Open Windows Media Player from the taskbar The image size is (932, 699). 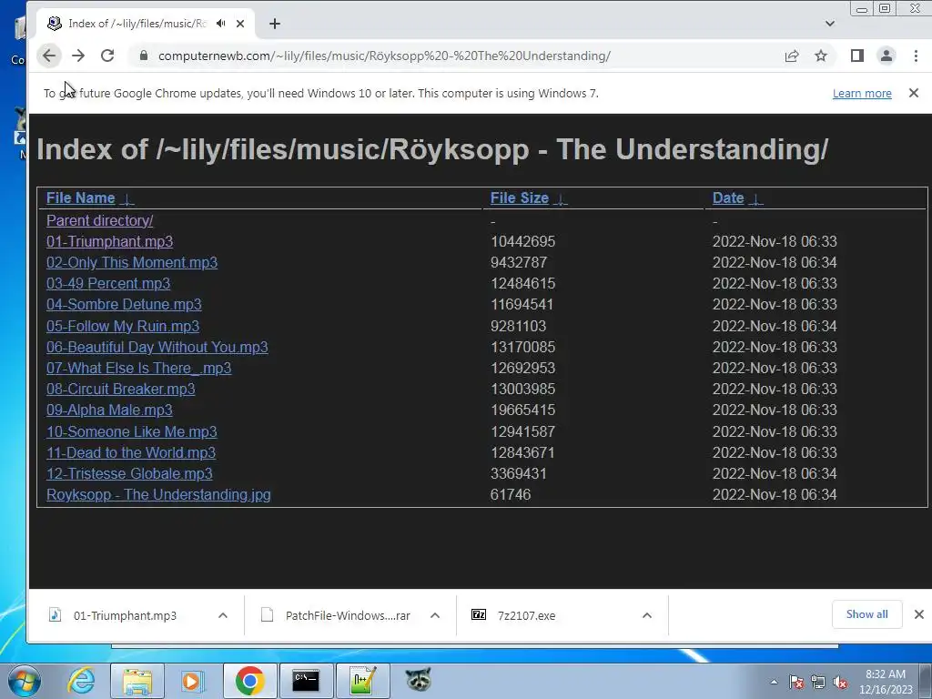pos(192,681)
